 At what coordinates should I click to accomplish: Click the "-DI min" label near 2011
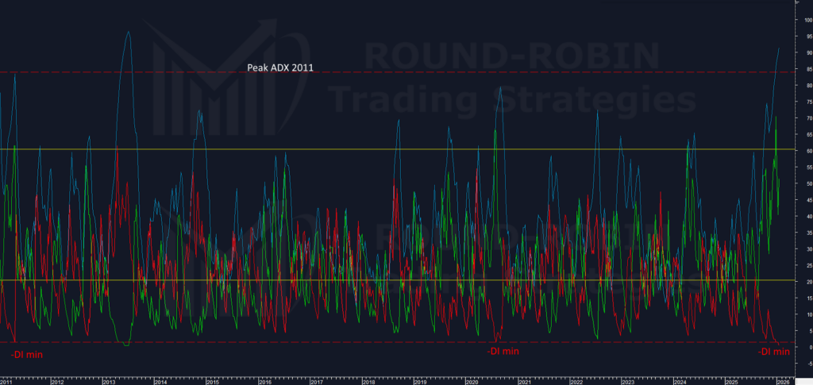pyautogui.click(x=26, y=353)
